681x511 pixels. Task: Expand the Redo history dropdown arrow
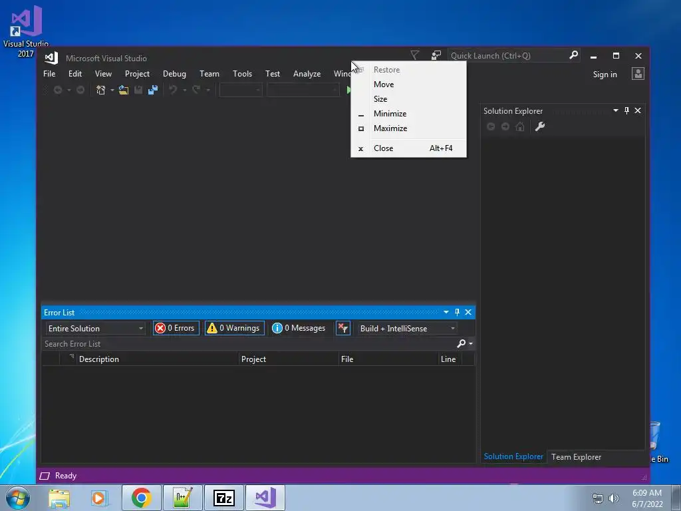pyautogui.click(x=208, y=90)
